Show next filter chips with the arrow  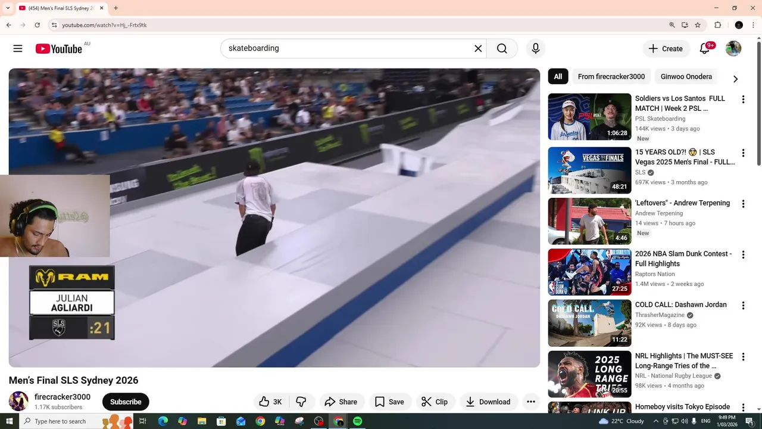(735, 79)
